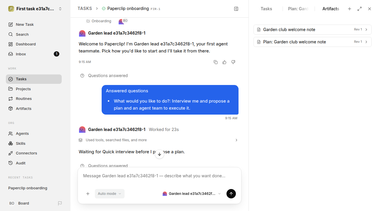Toggle the right side panel icon
Screen dimensions: 376x211
click(236, 9)
